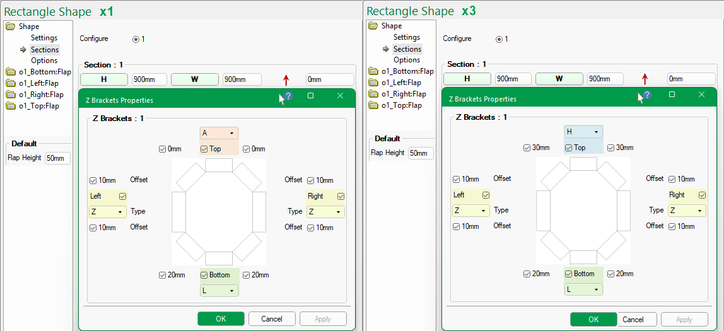Click the red up arrow in x1 section
The image size is (724, 331).
pos(286,79)
